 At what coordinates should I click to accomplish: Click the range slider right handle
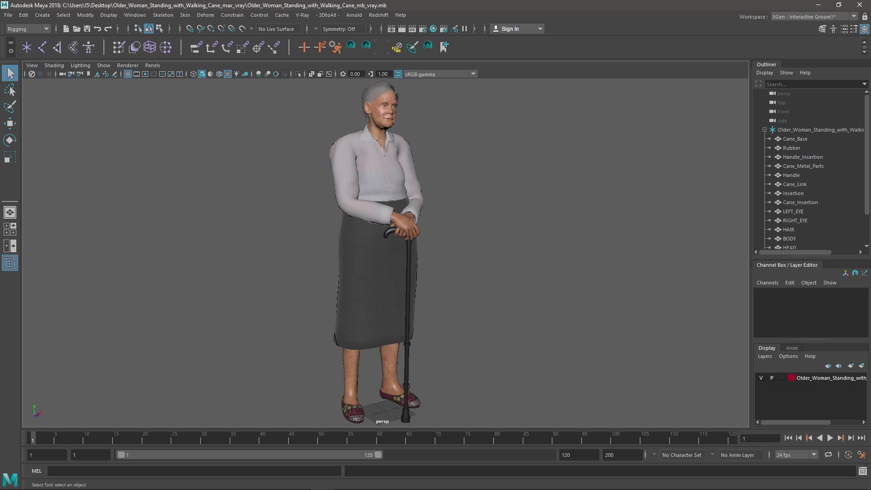[x=378, y=455]
